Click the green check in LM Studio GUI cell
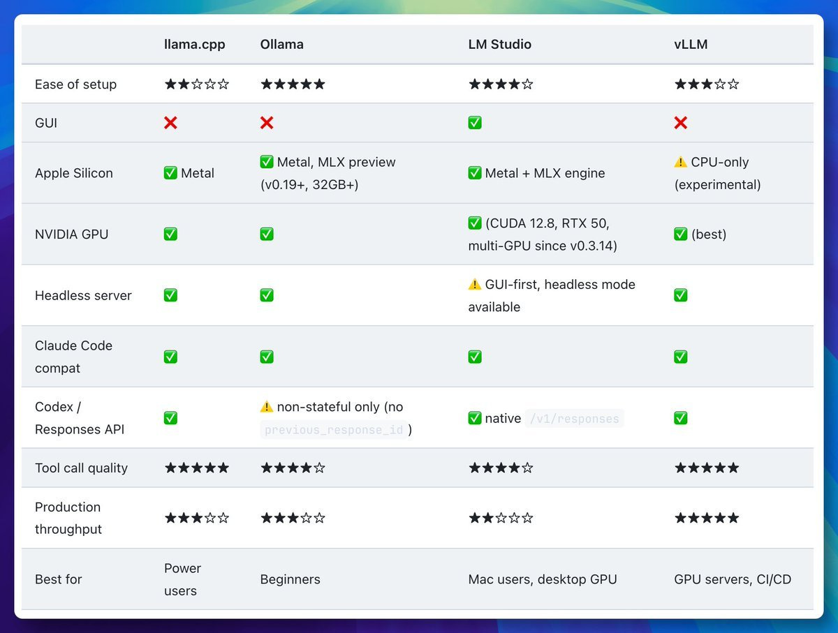This screenshot has height=633, width=838. (x=475, y=123)
